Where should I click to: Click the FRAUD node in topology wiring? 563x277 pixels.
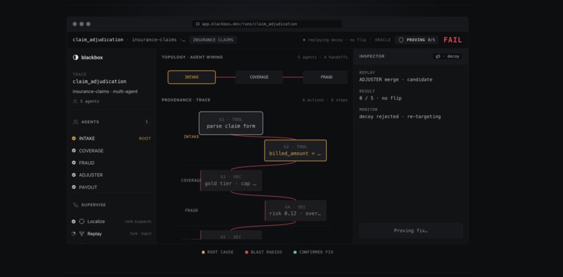pyautogui.click(x=326, y=77)
